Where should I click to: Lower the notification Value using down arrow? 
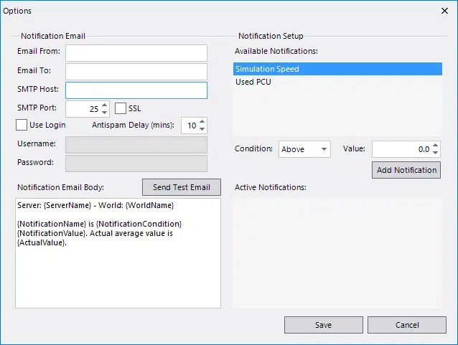(435, 153)
